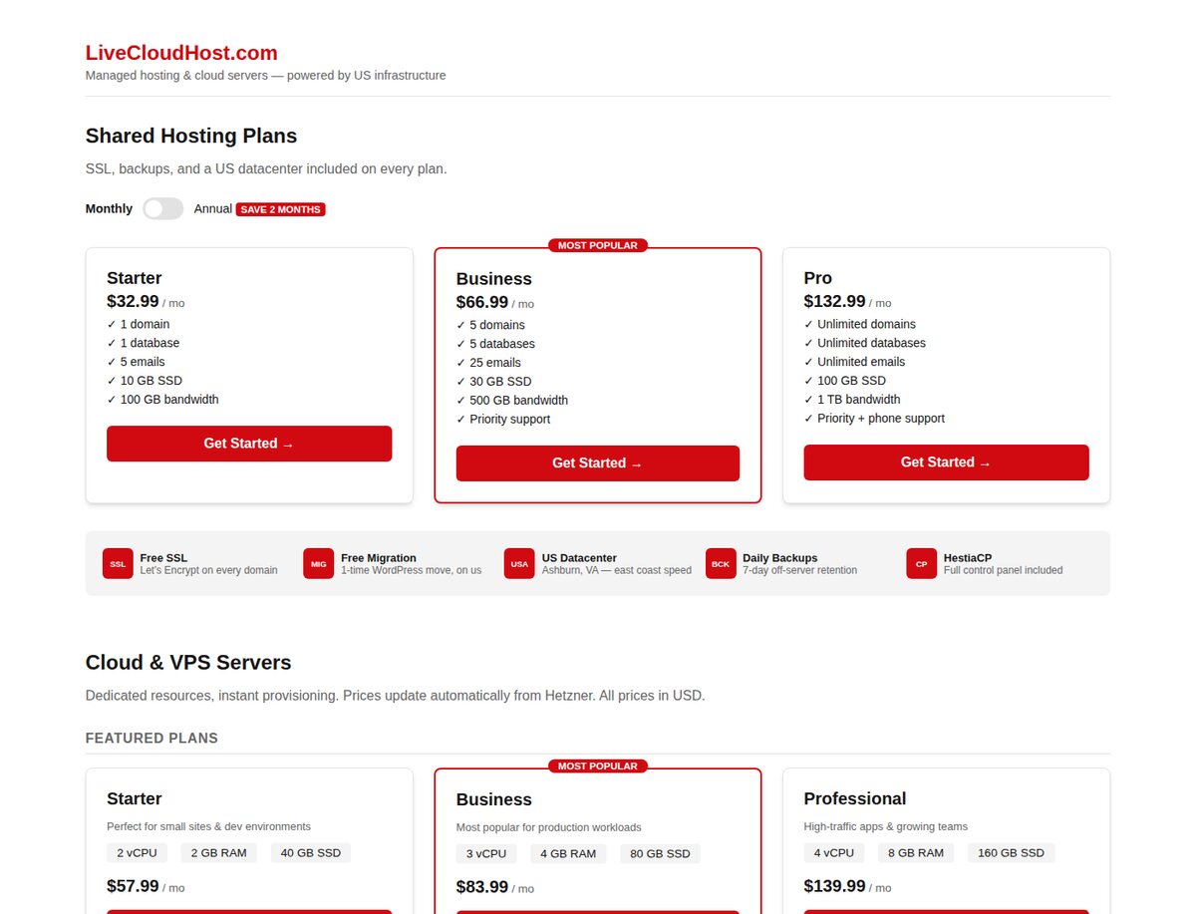
Task: Click the '1 TB bandwidth' feature line
Action: (853, 400)
